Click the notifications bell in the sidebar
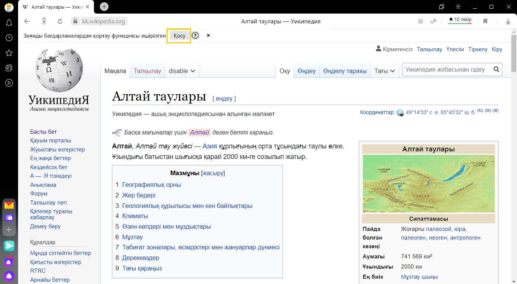 (9, 23)
